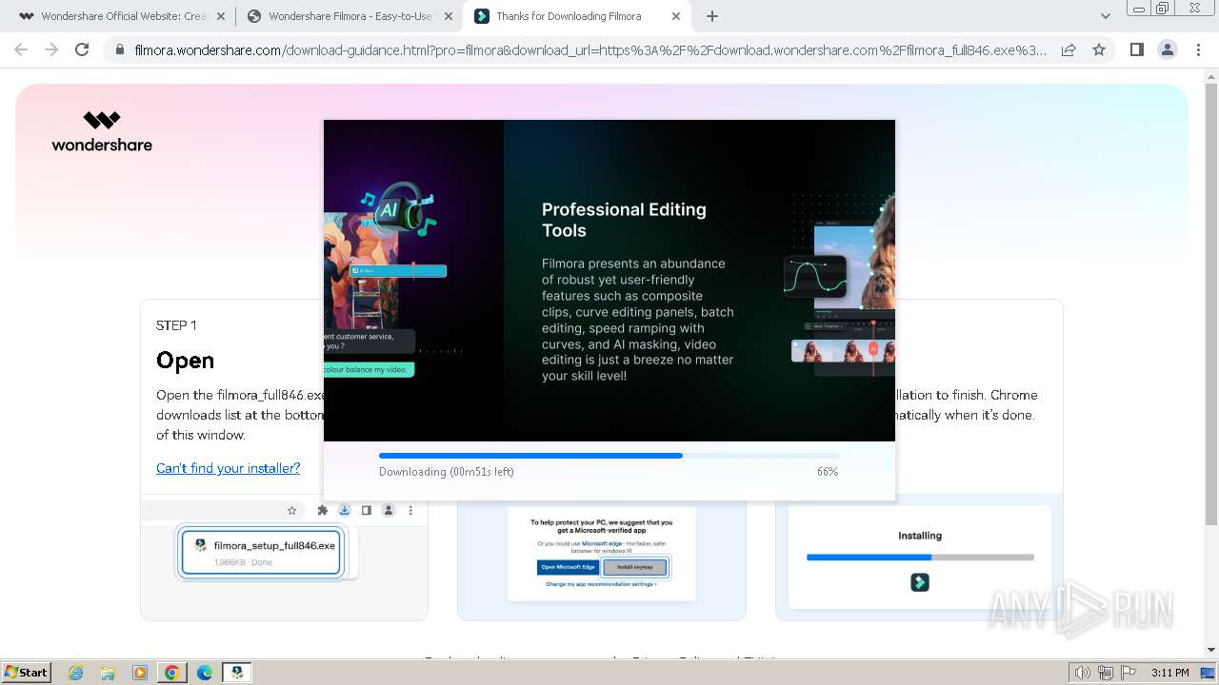Click the Installing illustration card

[x=919, y=558]
